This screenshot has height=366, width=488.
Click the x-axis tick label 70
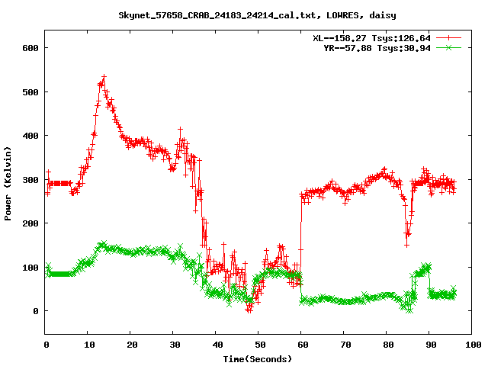[x=345, y=345]
